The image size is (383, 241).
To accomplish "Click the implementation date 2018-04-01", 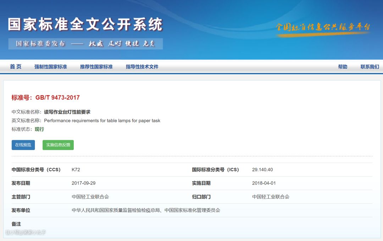I will pos(264,183).
